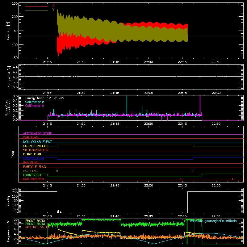247x247 pixels.
Task: Click the tall cyan Collimator 8 spike near 21:50
Action: tap(127, 106)
